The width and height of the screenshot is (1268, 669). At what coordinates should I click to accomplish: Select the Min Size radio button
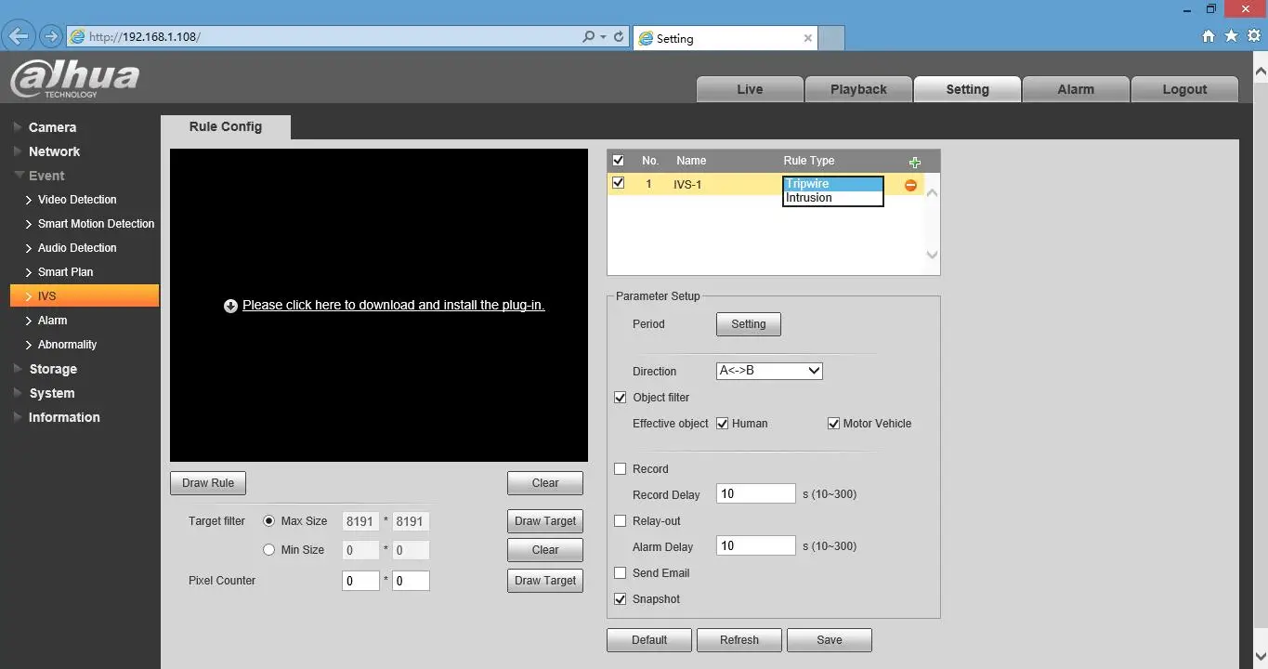pos(269,550)
